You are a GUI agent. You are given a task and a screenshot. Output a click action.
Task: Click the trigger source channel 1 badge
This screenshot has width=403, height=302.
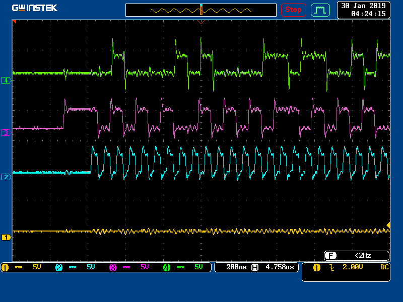tap(317, 268)
